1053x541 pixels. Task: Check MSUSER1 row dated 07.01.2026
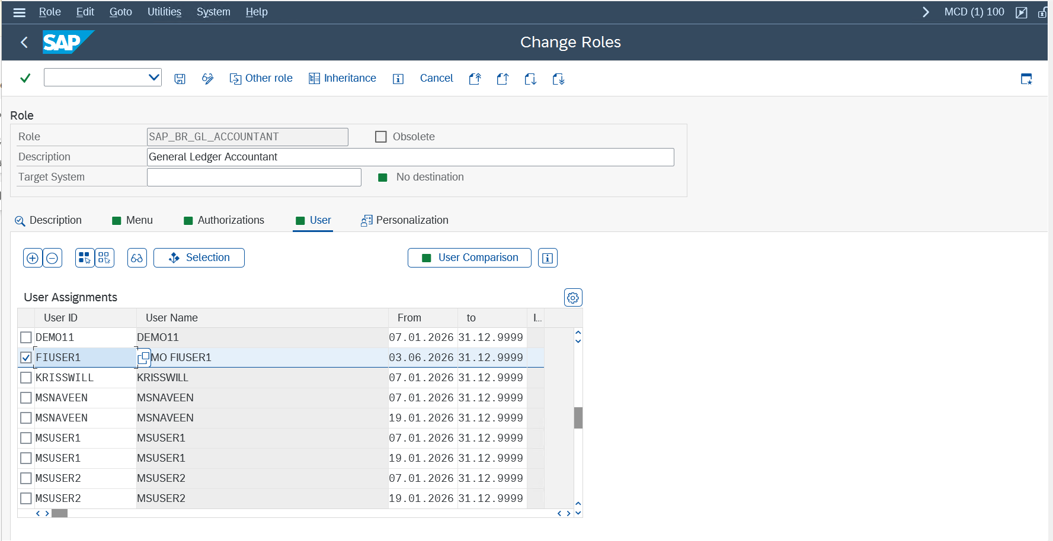(26, 438)
